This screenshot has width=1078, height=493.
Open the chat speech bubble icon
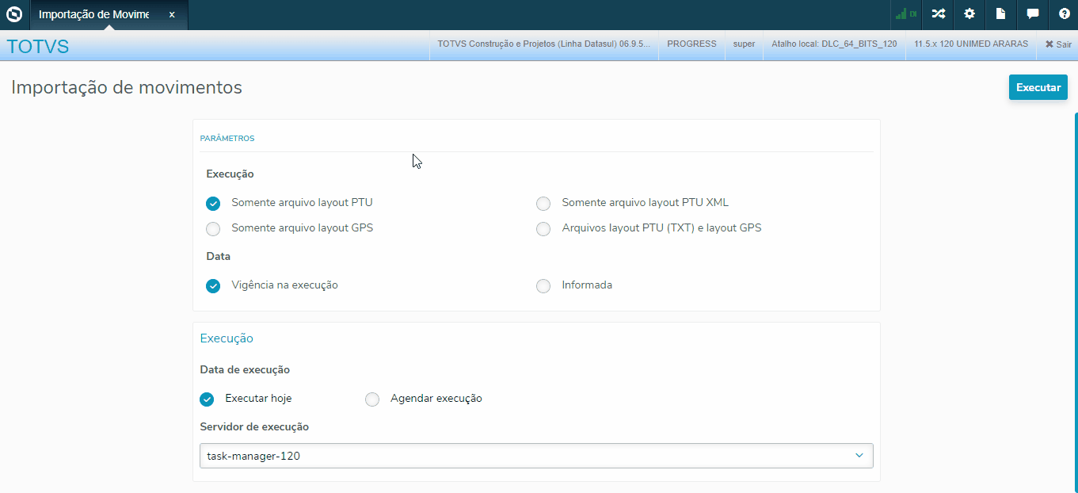point(1033,14)
